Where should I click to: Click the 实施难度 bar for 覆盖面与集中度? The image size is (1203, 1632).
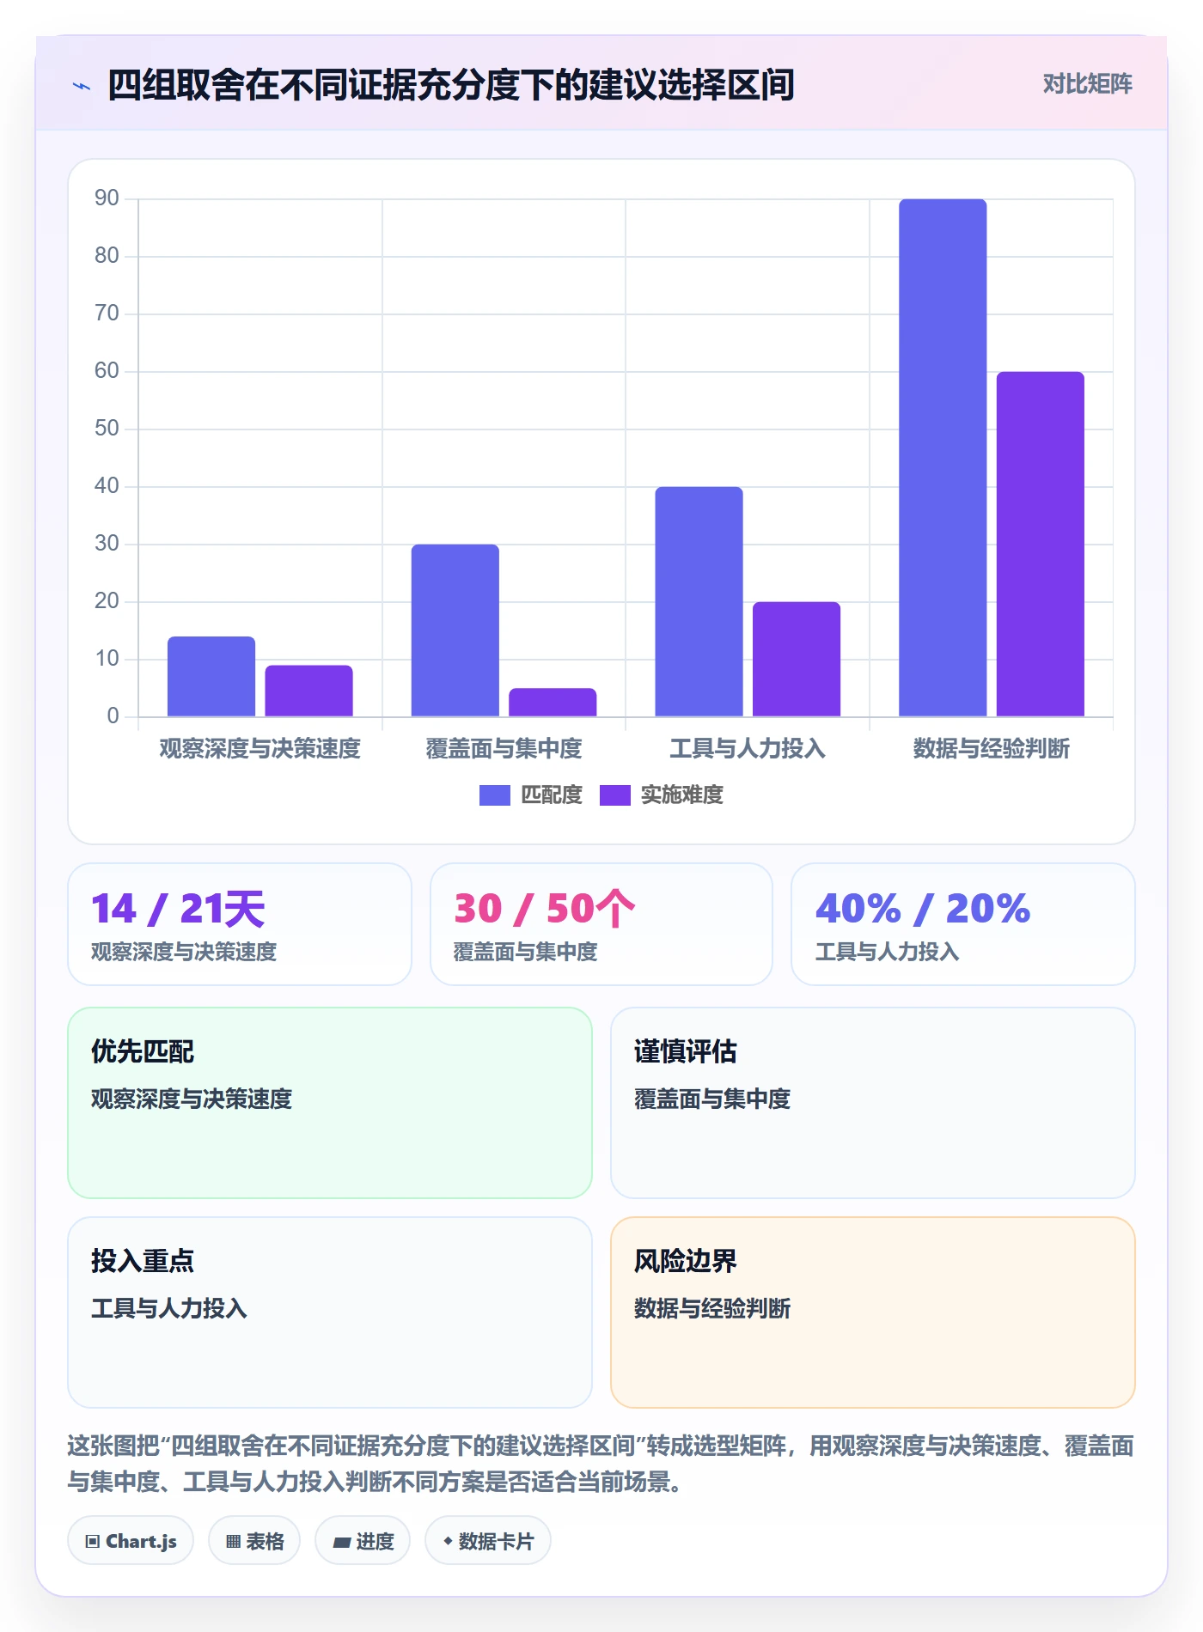[x=553, y=703]
